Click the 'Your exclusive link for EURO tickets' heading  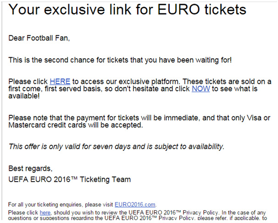coord(127,9)
